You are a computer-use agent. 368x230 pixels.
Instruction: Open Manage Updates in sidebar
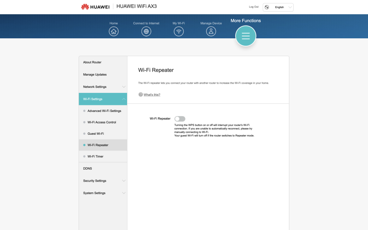click(103, 75)
